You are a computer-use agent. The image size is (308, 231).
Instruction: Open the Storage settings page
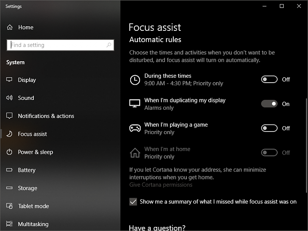(x=28, y=188)
